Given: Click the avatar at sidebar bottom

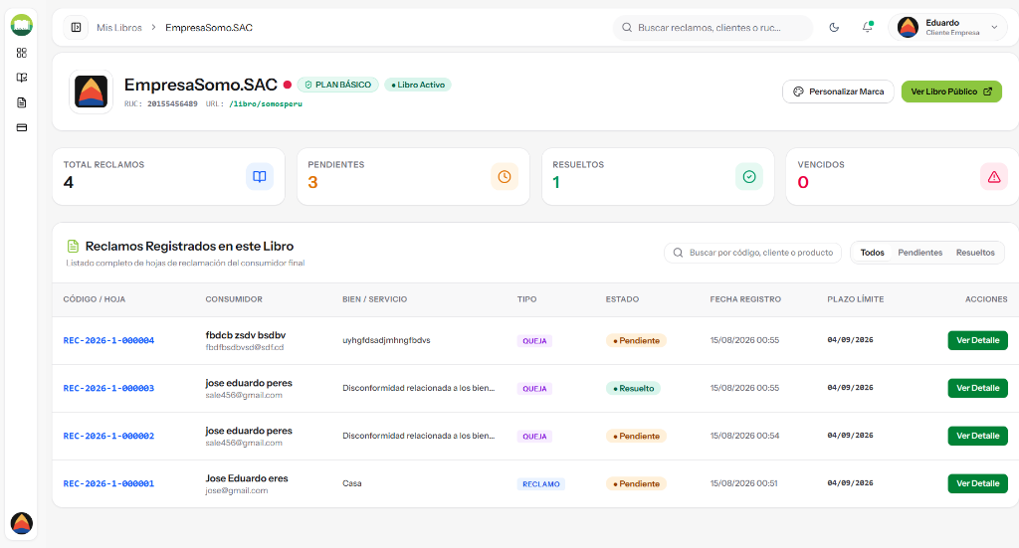Looking at the screenshot, I should (x=22, y=523).
